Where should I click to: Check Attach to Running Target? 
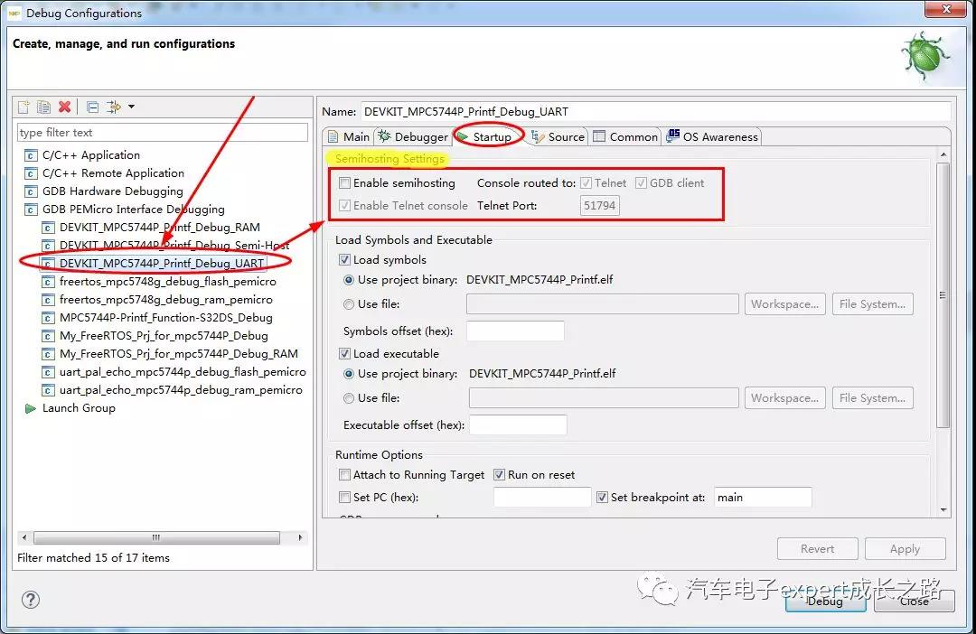point(344,475)
